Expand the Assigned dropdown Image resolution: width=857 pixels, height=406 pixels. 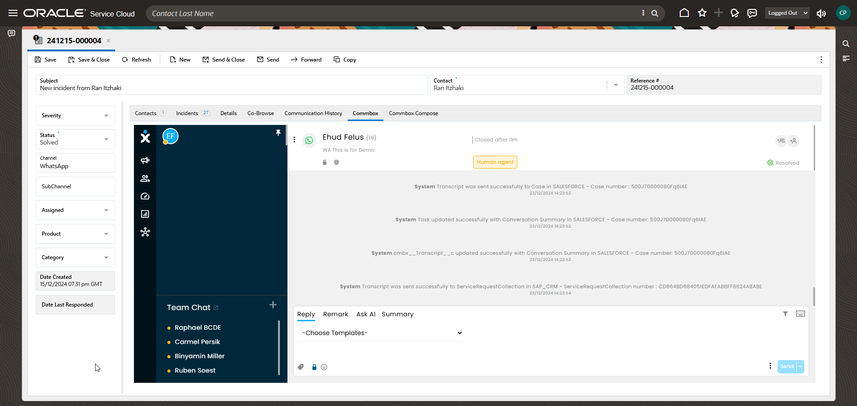[x=75, y=210]
